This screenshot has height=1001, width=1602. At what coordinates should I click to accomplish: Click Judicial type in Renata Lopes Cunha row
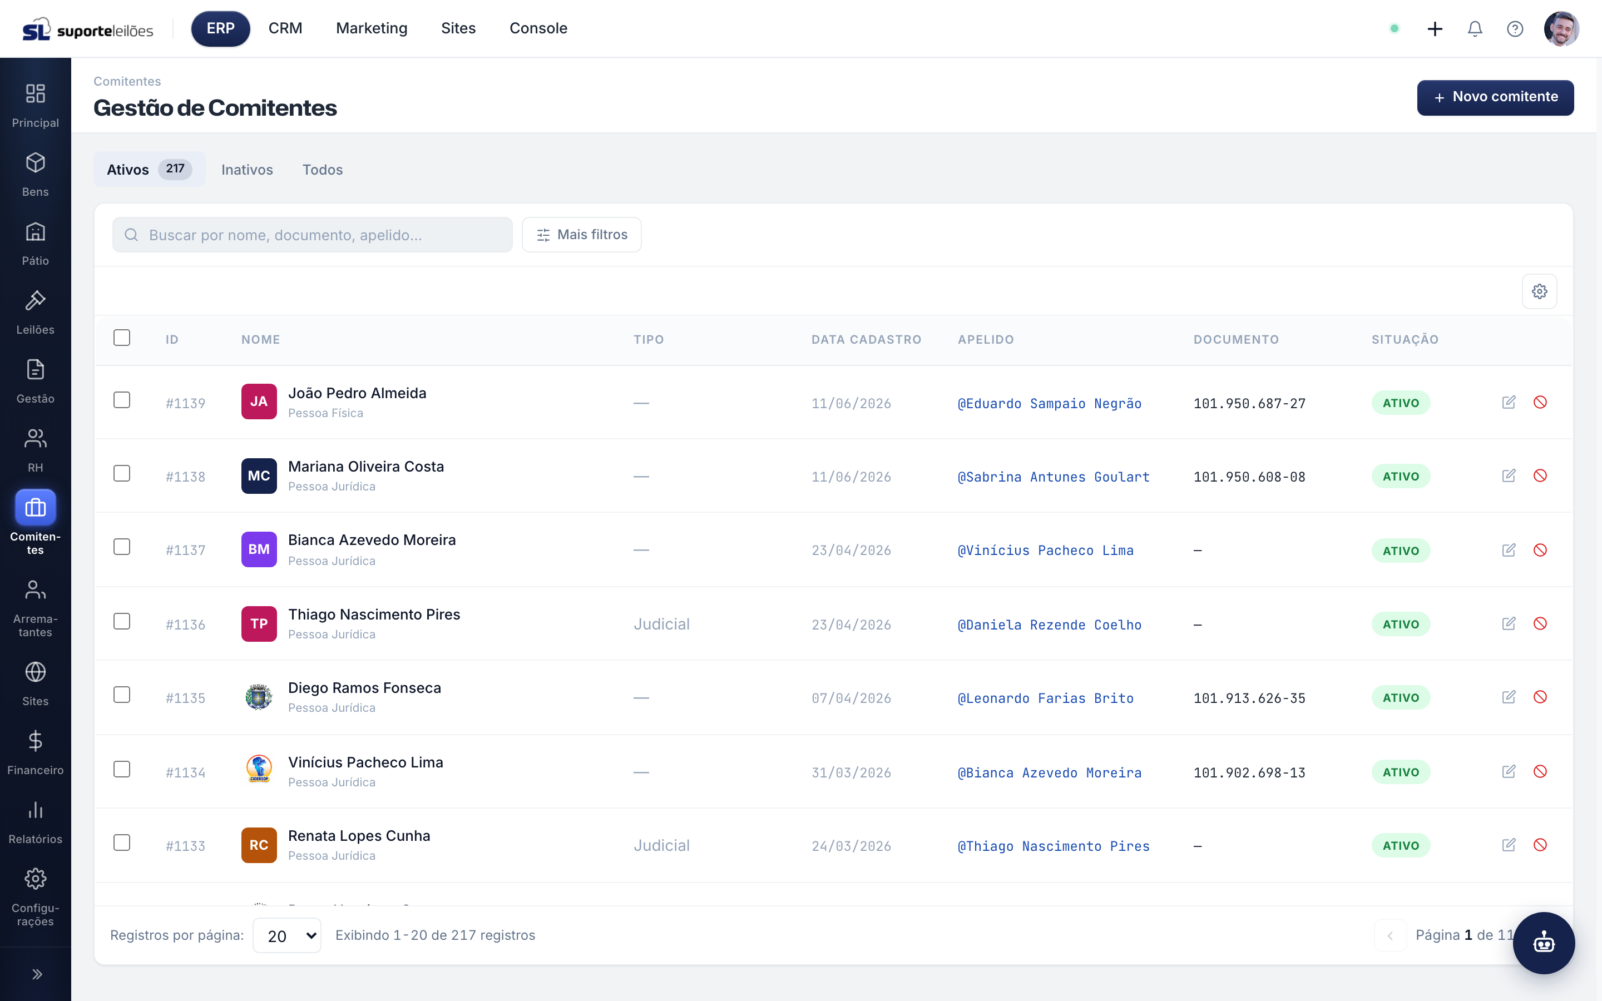click(x=661, y=845)
